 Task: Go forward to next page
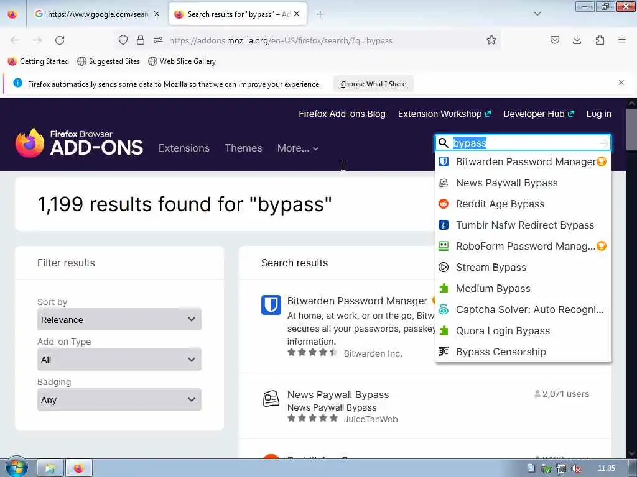pyautogui.click(x=37, y=40)
